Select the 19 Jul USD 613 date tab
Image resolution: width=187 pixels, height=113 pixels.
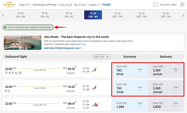(x=45, y=15)
